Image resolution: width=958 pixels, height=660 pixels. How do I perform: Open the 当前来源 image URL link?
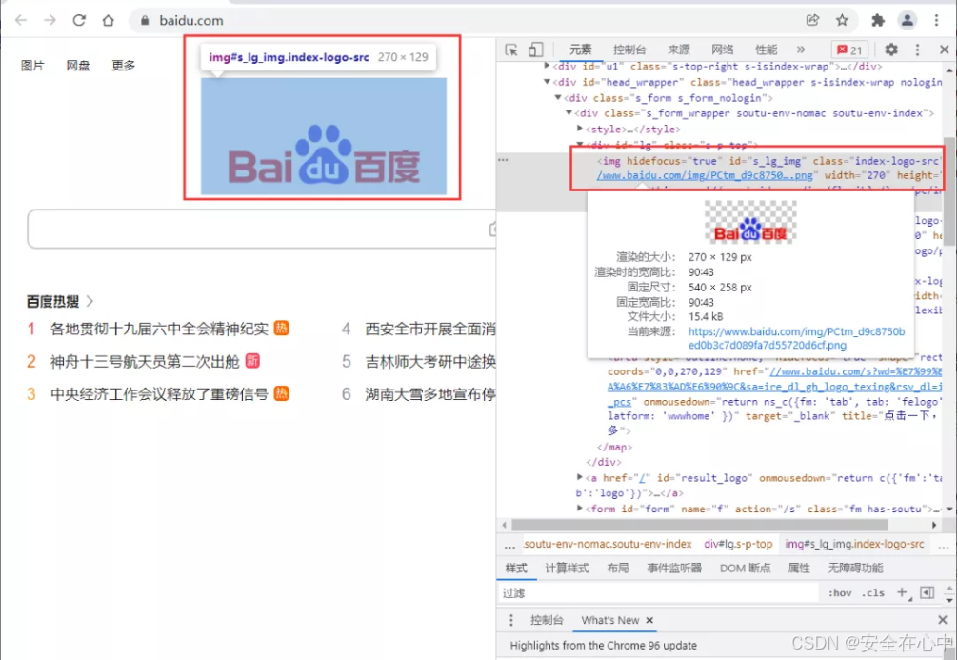(x=797, y=338)
